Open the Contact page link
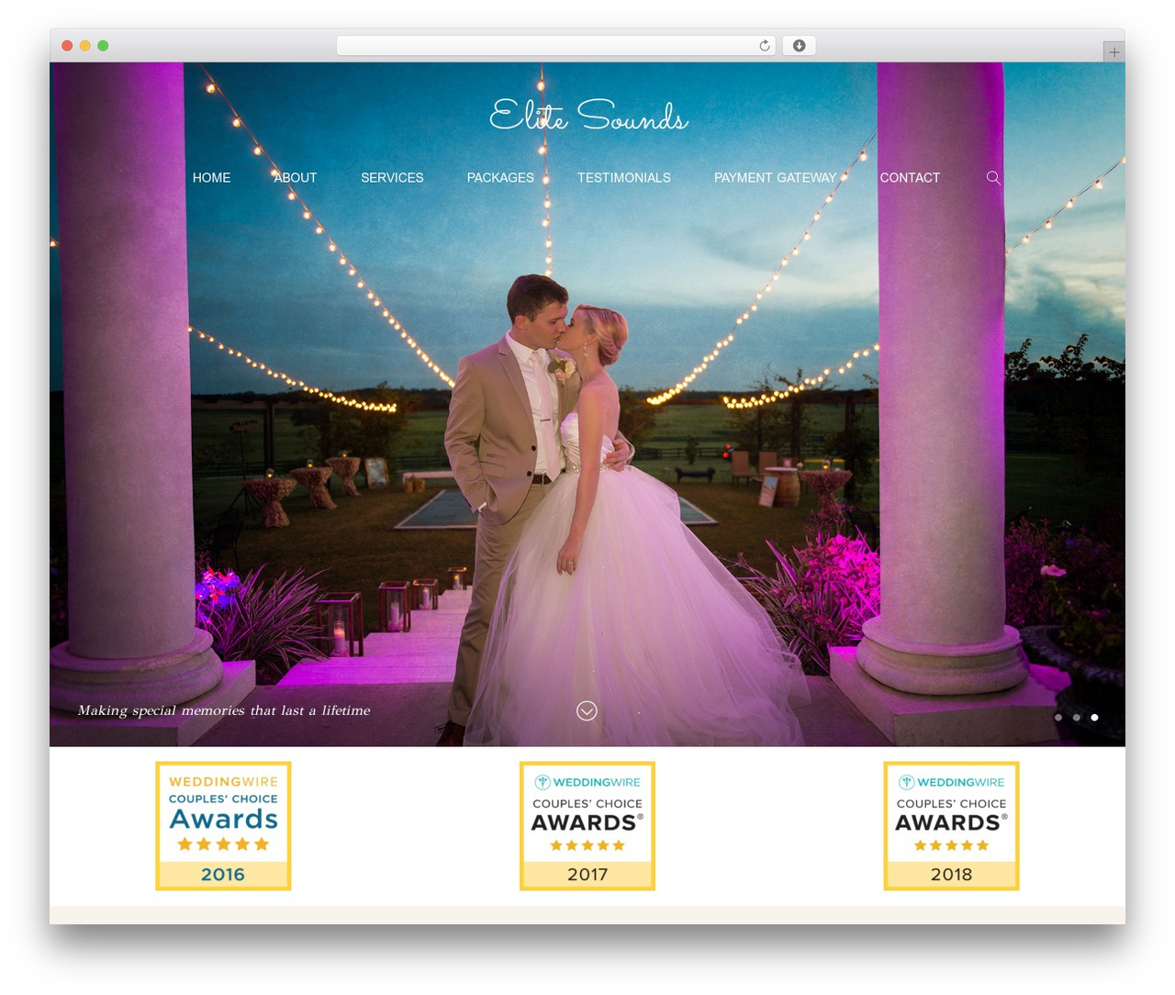 (x=910, y=178)
